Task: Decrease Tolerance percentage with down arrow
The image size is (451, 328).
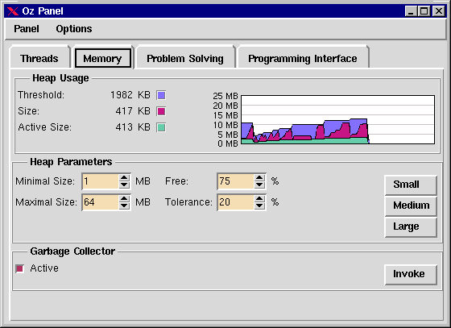Action: pos(259,206)
